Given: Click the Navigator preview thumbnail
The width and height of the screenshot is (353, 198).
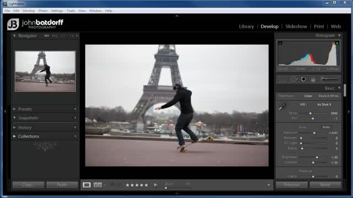Looking at the screenshot, I should click(x=45, y=71).
